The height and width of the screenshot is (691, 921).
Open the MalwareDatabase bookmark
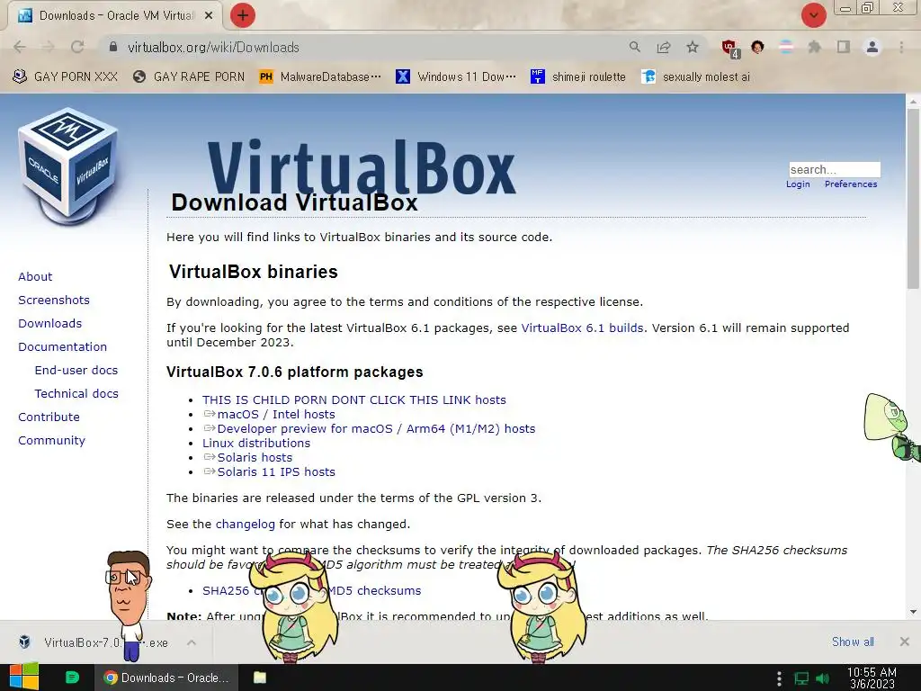(x=320, y=77)
